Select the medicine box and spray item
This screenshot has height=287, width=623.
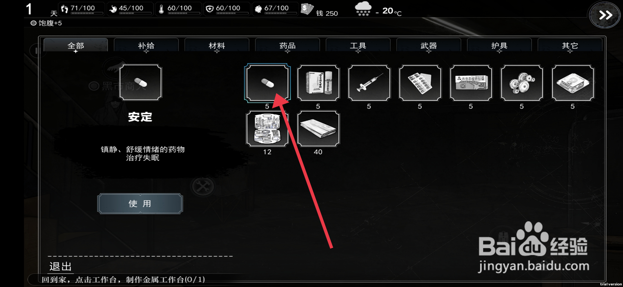tap(318, 83)
